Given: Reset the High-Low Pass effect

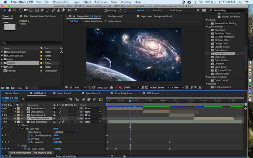Looking at the screenshot, I should click(56, 129).
